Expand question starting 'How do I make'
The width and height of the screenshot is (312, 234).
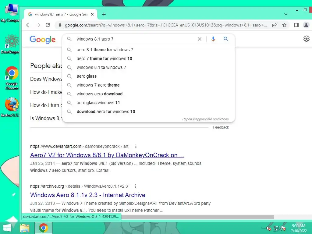[46, 92]
